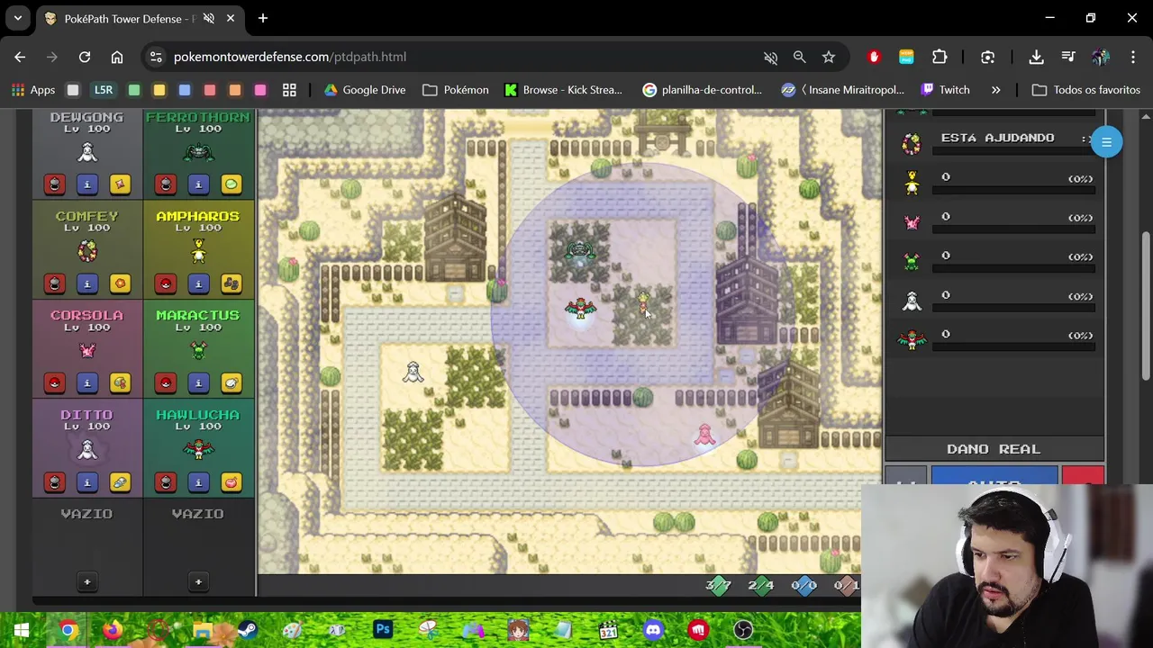1153x648 pixels.
Task: Click Hawlucha's pokeball button
Action: click(165, 482)
